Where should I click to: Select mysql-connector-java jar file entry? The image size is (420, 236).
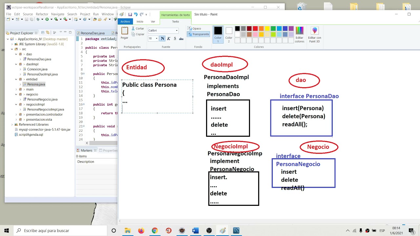tap(45, 129)
